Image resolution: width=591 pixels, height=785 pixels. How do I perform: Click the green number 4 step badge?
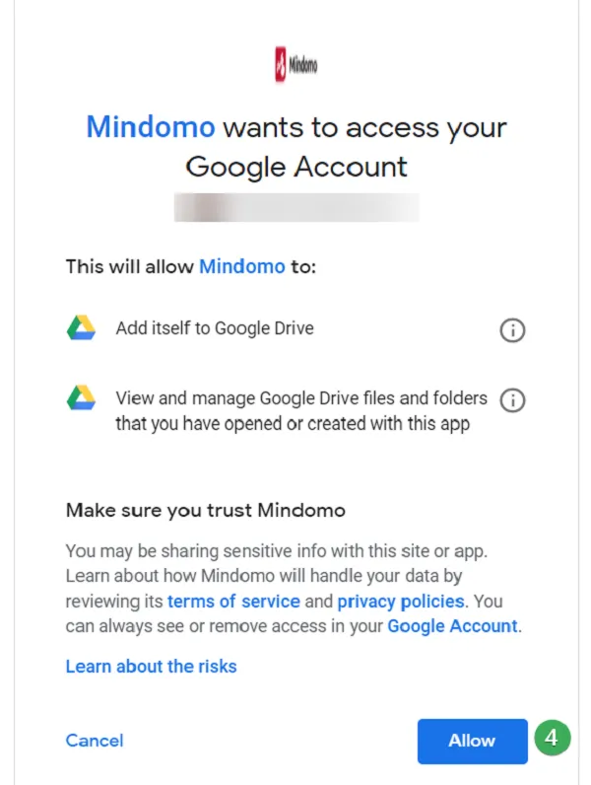pyautogui.click(x=552, y=738)
